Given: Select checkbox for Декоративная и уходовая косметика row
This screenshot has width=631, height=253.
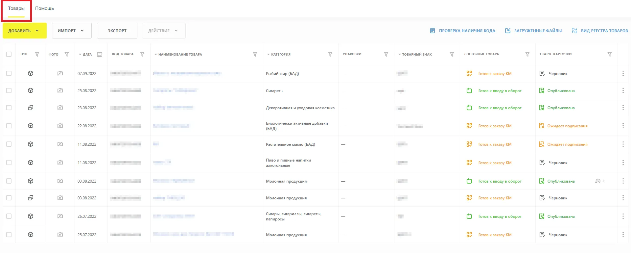Looking at the screenshot, I should (x=9, y=108).
